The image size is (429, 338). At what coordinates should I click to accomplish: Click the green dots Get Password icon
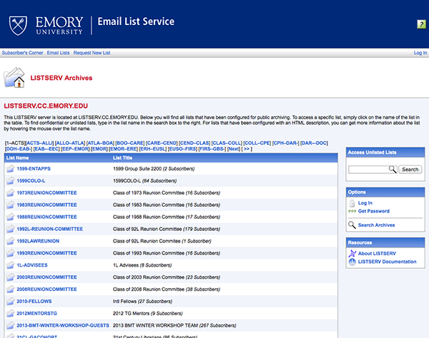pos(351,211)
